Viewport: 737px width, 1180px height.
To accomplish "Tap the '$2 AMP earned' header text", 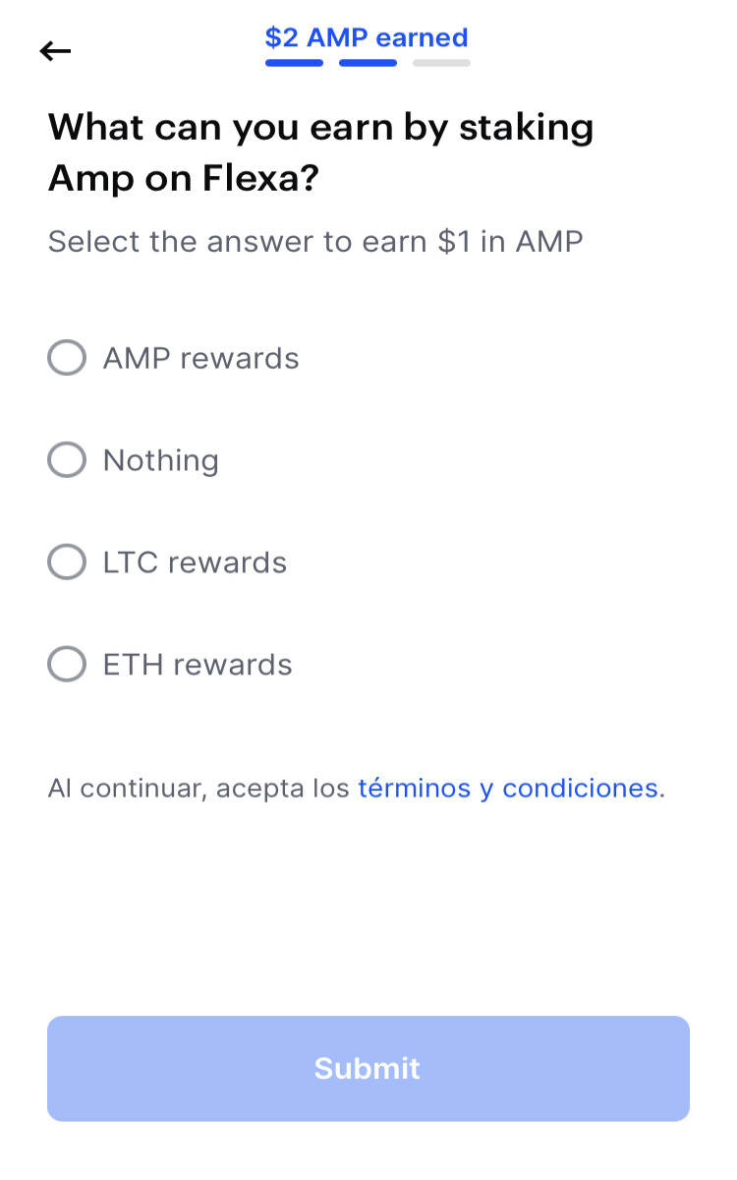I will (367, 38).
